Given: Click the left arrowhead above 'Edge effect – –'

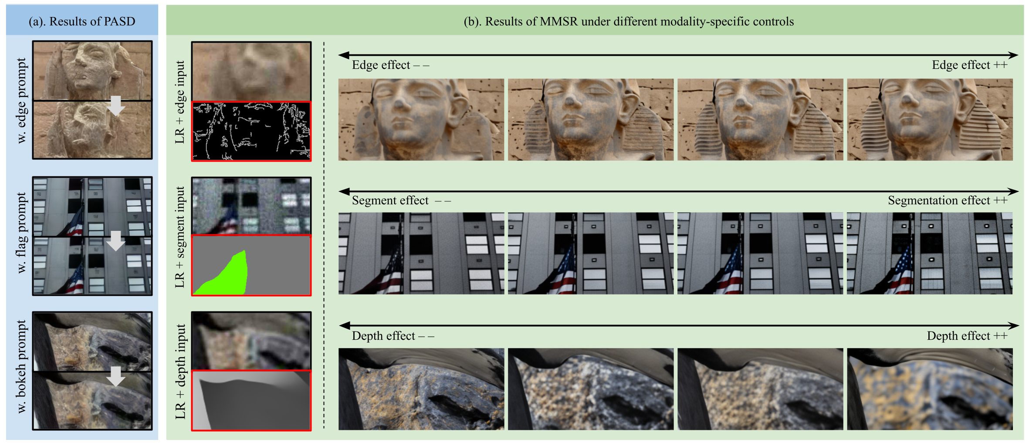Looking at the screenshot, I should pyautogui.click(x=344, y=55).
